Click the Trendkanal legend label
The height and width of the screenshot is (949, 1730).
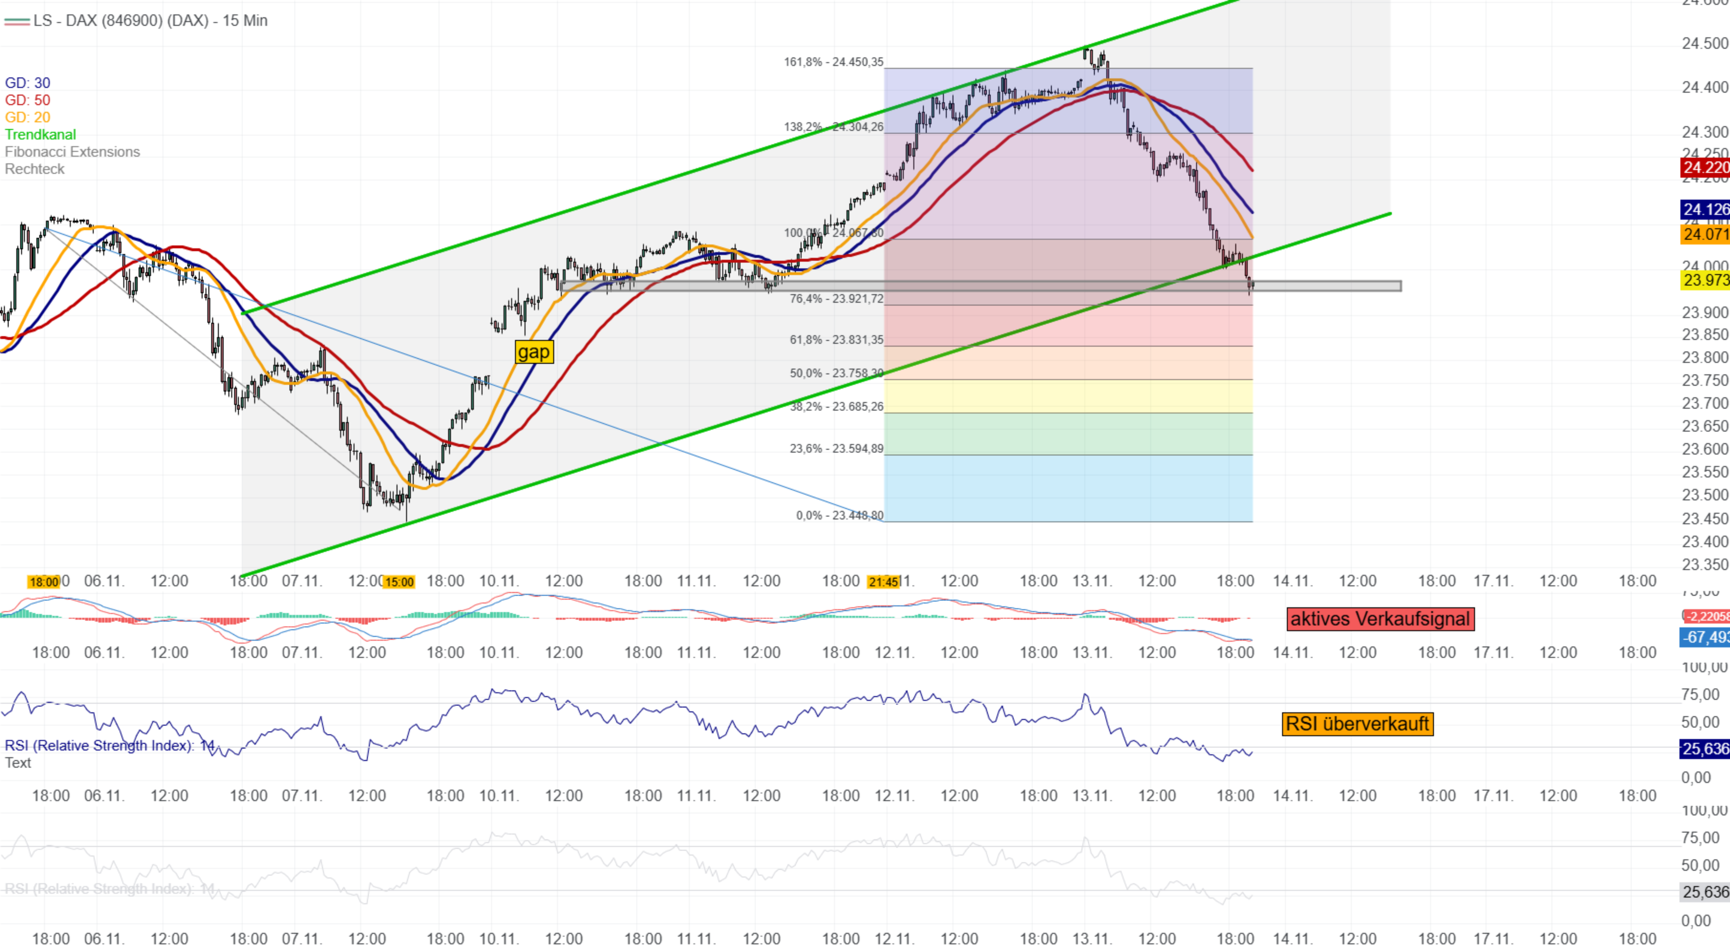pos(40,134)
